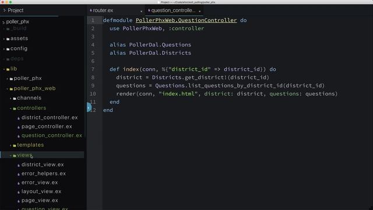Expand the templates folder arrow

point(10,145)
